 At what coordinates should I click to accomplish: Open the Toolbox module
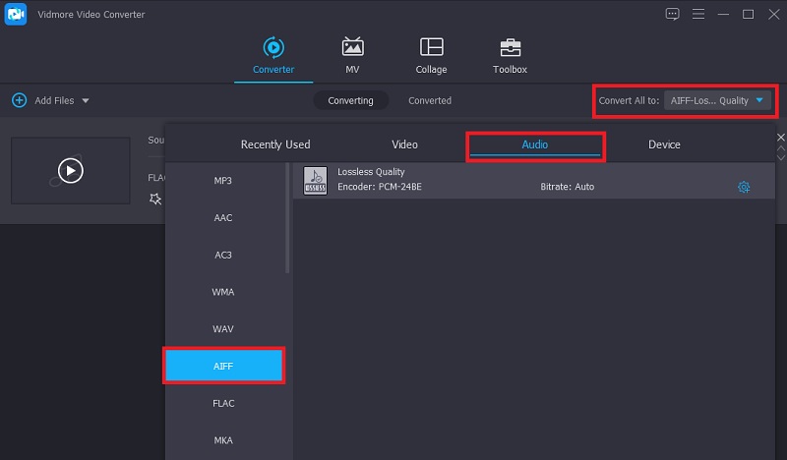click(x=510, y=55)
